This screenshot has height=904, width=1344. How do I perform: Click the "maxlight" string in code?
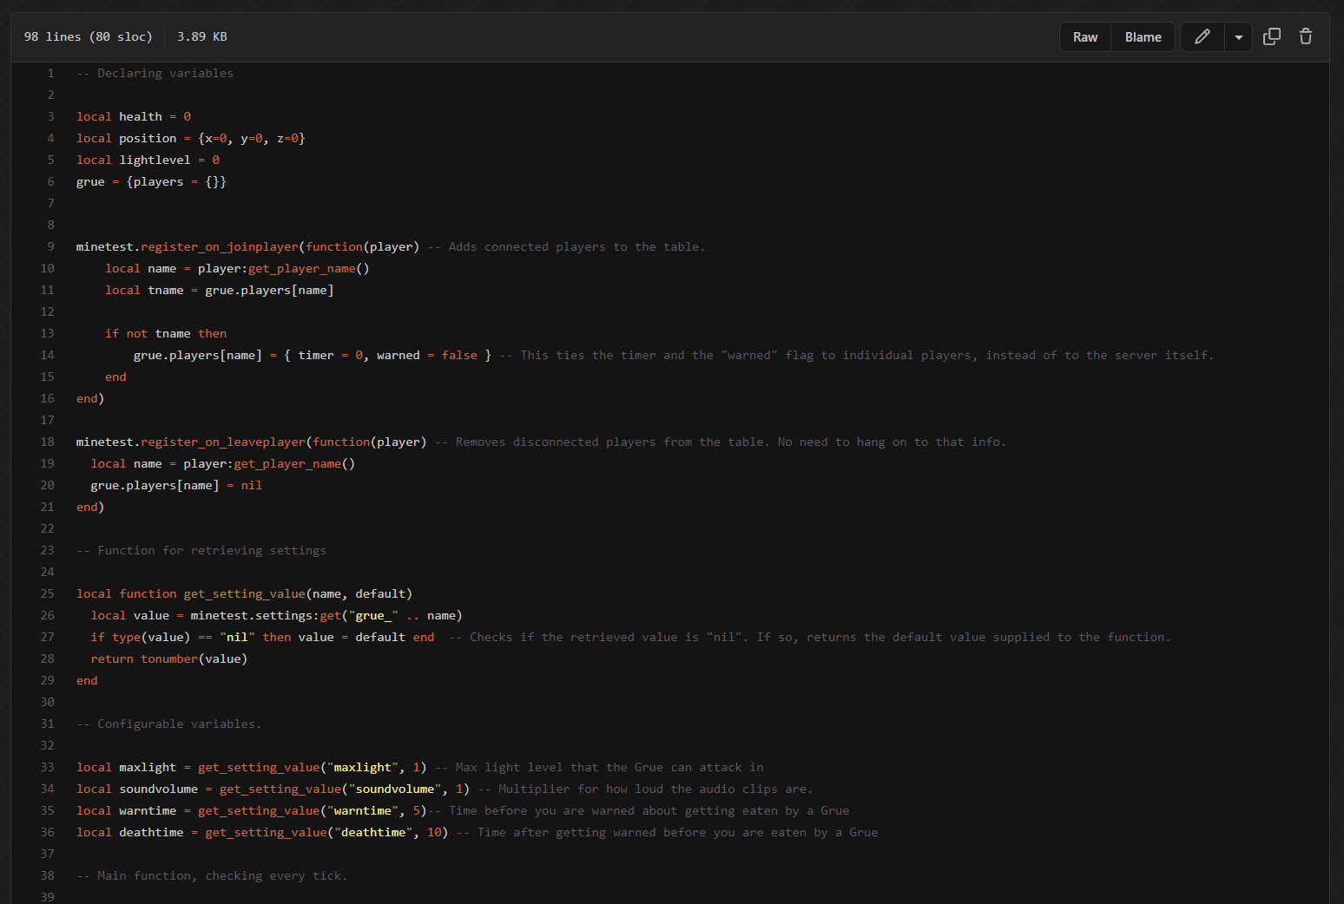[362, 768]
